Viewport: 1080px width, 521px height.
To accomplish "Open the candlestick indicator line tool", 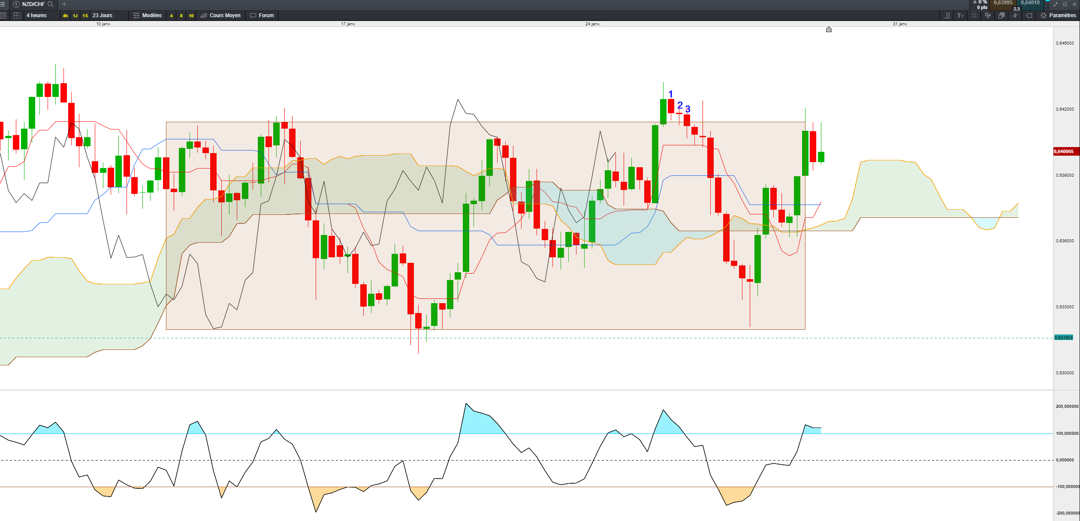I will click(x=1015, y=15).
